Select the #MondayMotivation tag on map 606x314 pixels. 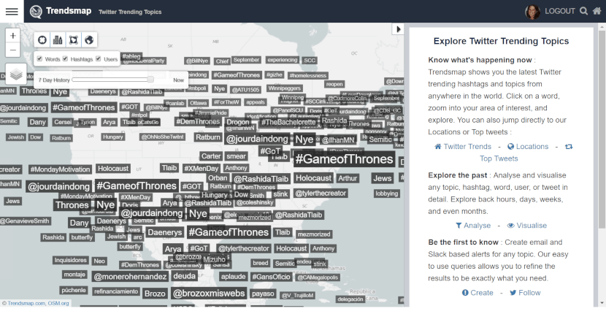point(60,169)
